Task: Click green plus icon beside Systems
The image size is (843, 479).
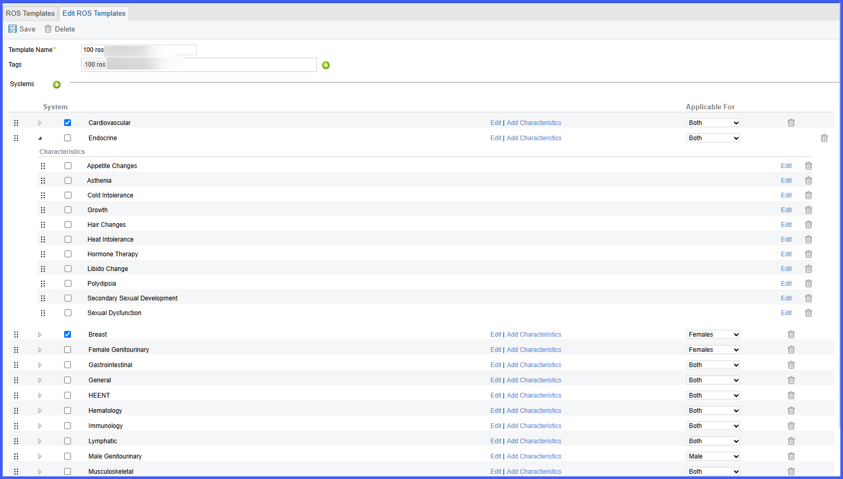Action: pyautogui.click(x=57, y=85)
